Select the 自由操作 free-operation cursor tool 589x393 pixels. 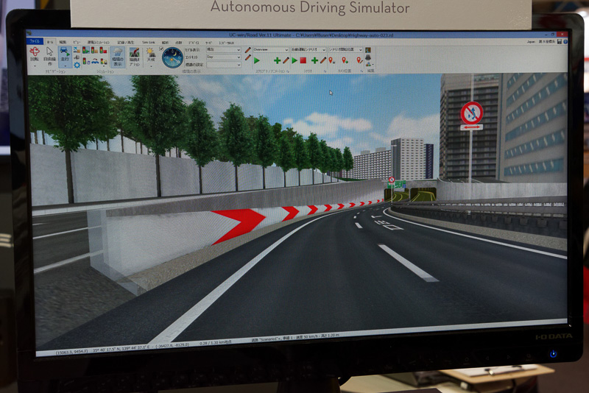point(49,57)
